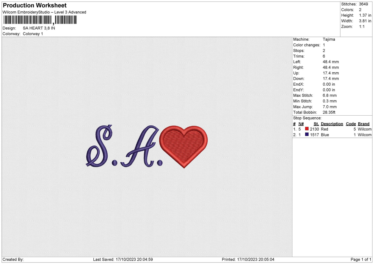Image resolution: width=374 pixels, height=264 pixels.
Task: Click the Max Jump value '7.0 mm'
Action: tap(330, 107)
